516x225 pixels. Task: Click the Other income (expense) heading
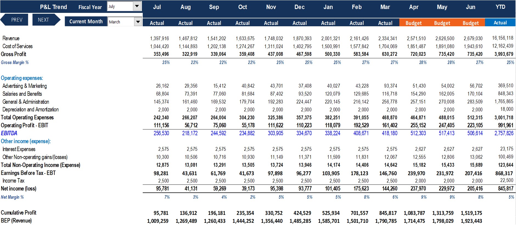point(26,141)
